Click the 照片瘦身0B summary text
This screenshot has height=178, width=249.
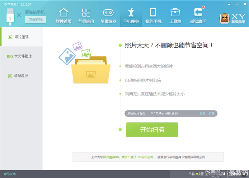(x=111, y=157)
